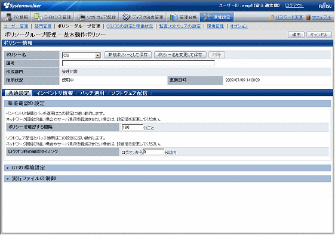Switch to 共通設定 tab
Image resolution: width=335 pixels, height=235 pixels.
[x=19, y=93]
